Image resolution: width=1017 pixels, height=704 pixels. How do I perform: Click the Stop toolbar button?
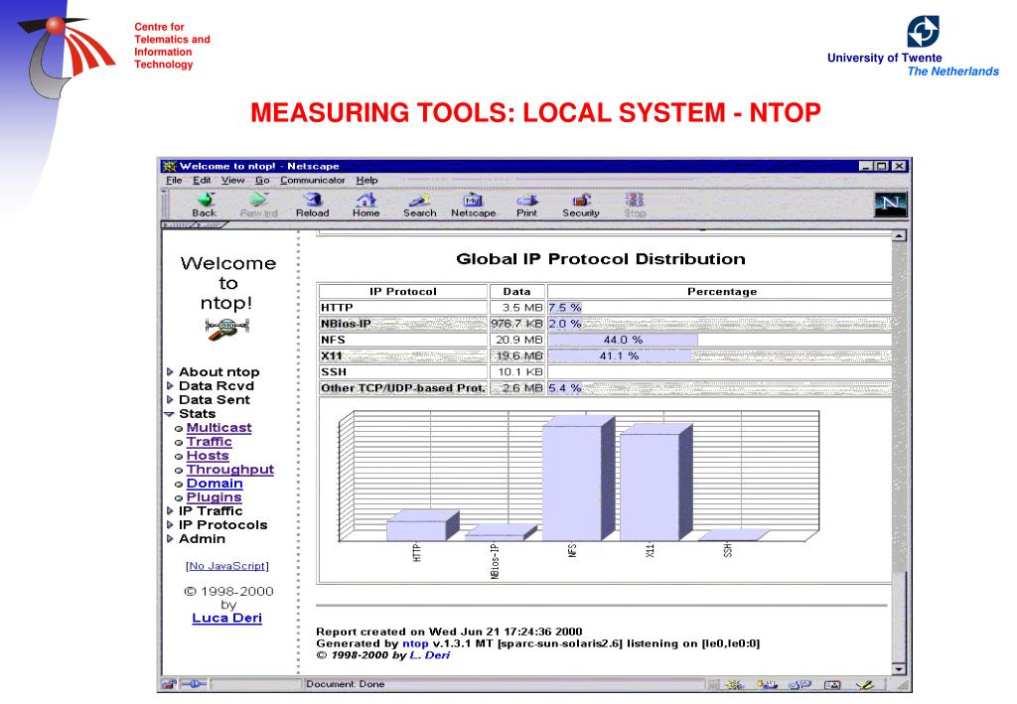point(635,205)
